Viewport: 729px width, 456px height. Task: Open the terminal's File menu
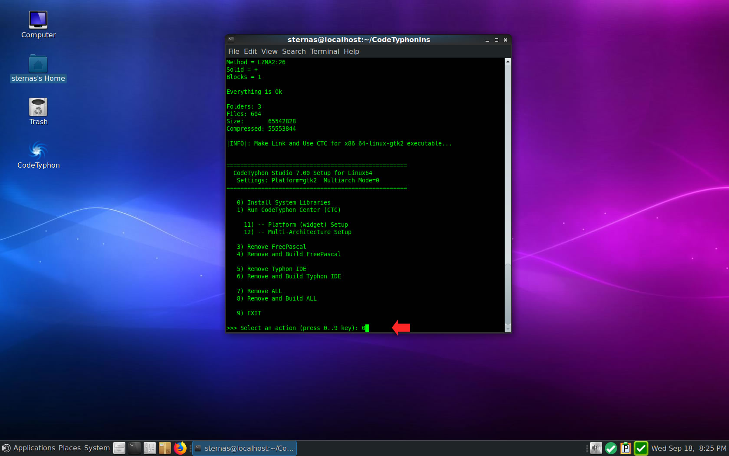click(x=233, y=51)
